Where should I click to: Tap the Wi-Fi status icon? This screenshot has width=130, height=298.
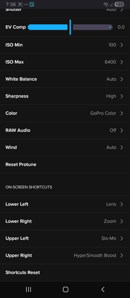click(x=106, y=5)
